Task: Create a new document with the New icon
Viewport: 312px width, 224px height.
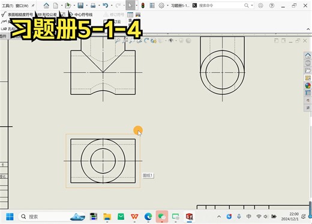Action: pos(56,5)
